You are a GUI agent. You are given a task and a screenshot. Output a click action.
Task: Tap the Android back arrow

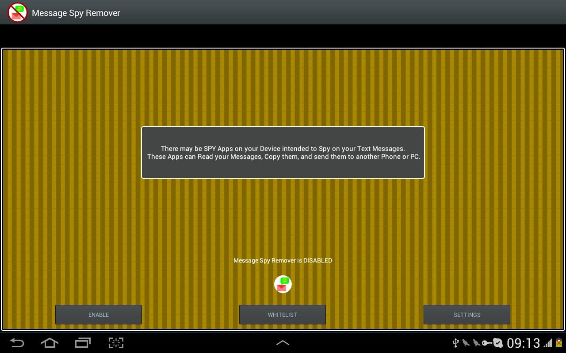(x=17, y=343)
